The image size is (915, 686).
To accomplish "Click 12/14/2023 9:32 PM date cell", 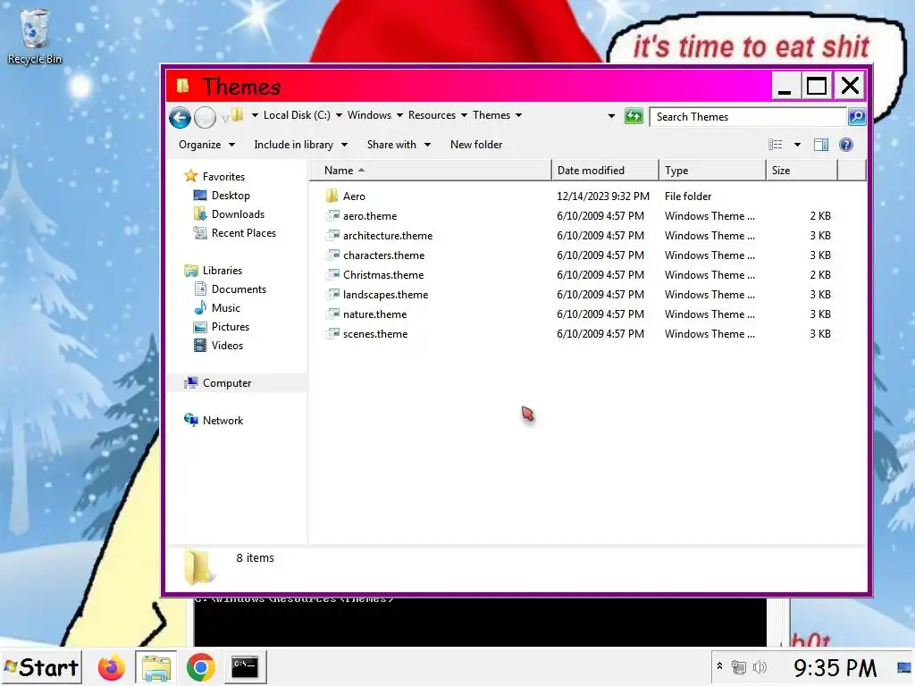I will point(603,197).
